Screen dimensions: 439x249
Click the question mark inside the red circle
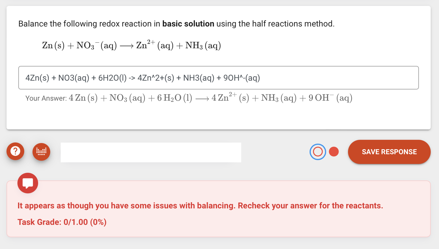(15, 151)
